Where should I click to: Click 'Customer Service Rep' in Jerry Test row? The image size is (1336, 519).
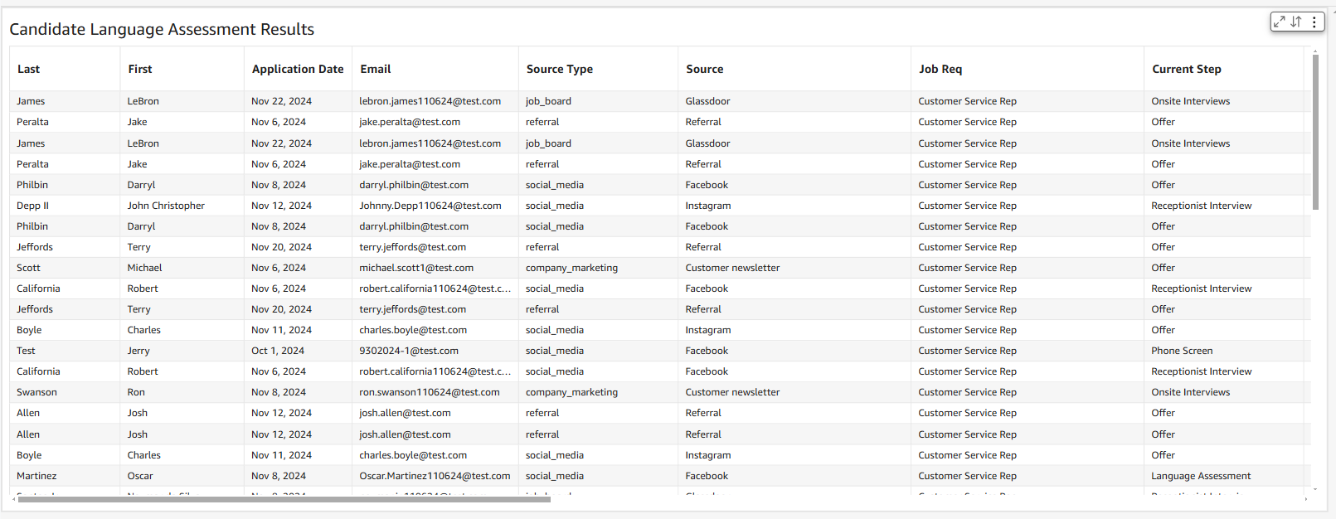coord(967,351)
